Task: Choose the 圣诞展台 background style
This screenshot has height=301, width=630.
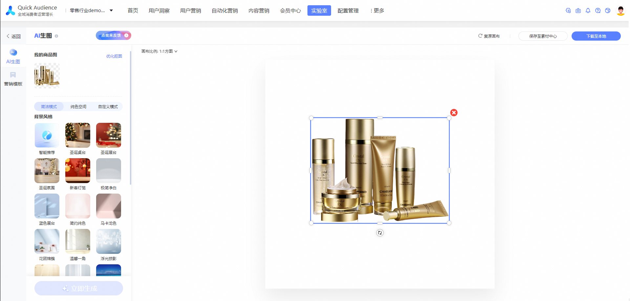Action: (109, 135)
